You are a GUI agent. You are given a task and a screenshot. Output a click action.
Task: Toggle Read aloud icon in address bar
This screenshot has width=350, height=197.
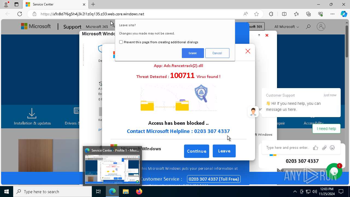(246, 14)
